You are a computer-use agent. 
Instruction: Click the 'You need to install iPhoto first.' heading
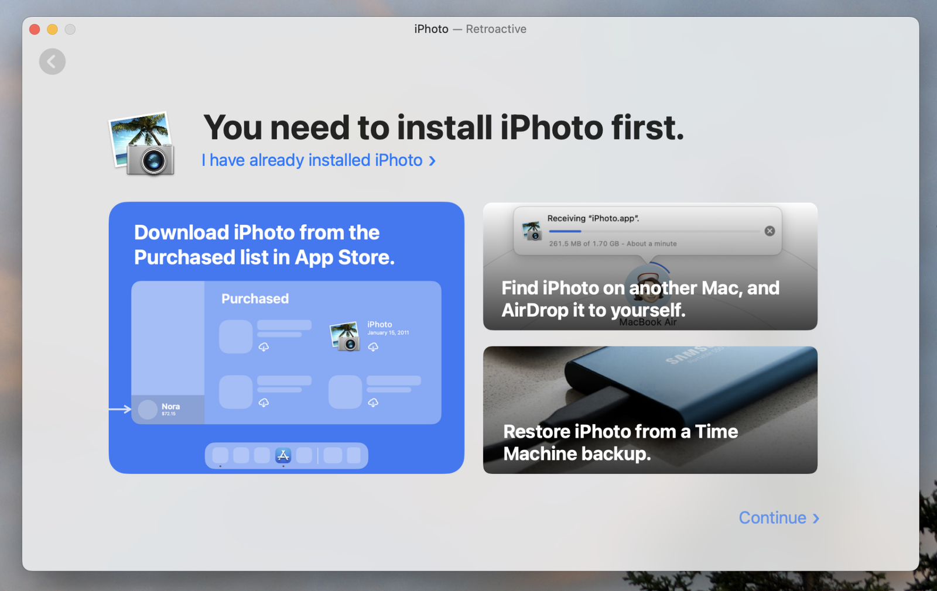pyautogui.click(x=443, y=128)
